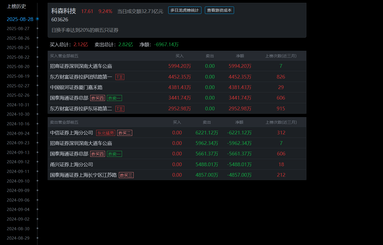Open 国泰海通证券总部 in sell list

click(x=69, y=154)
